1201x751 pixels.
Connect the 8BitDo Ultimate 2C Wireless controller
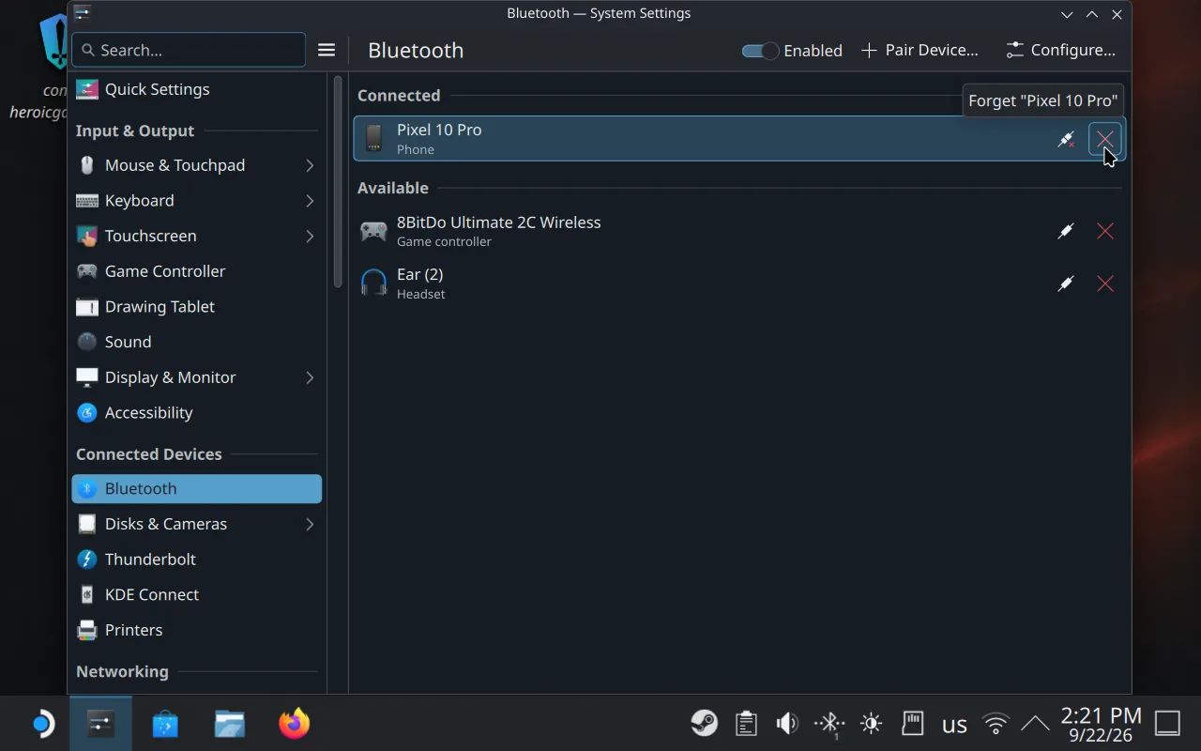click(x=1066, y=231)
